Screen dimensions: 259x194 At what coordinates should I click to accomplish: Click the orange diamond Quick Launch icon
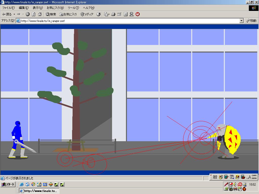51,184
